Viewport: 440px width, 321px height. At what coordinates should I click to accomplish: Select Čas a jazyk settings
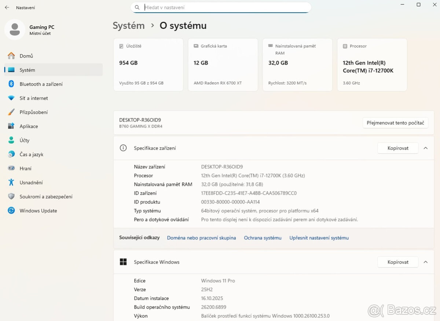[31, 154]
